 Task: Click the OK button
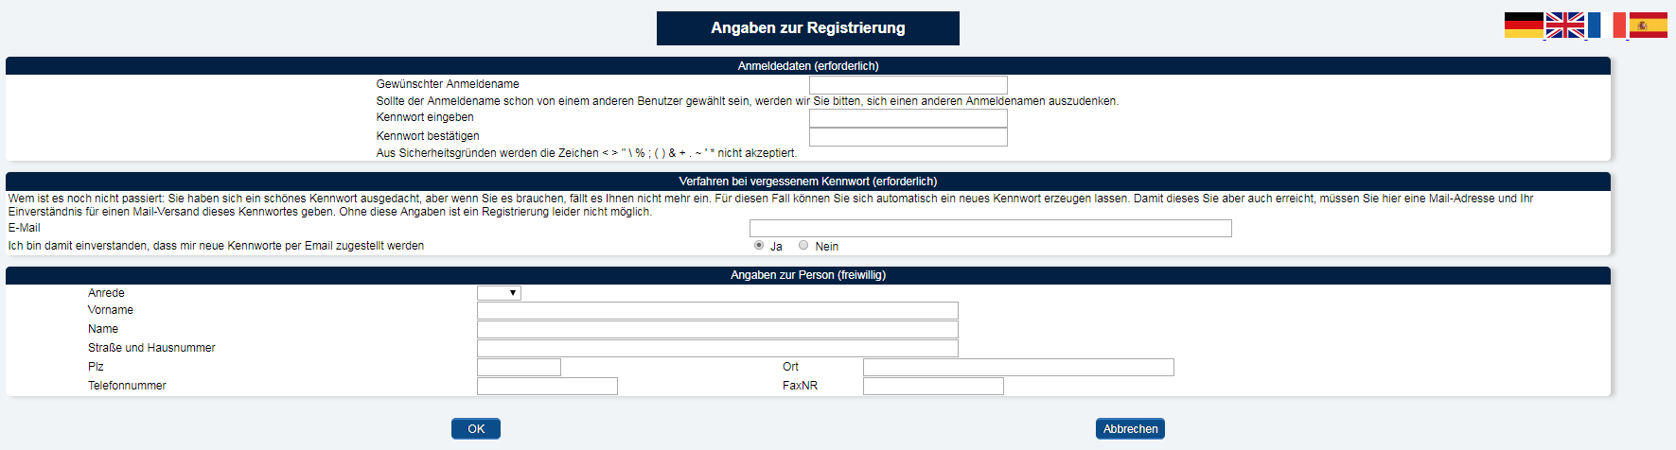(x=476, y=429)
